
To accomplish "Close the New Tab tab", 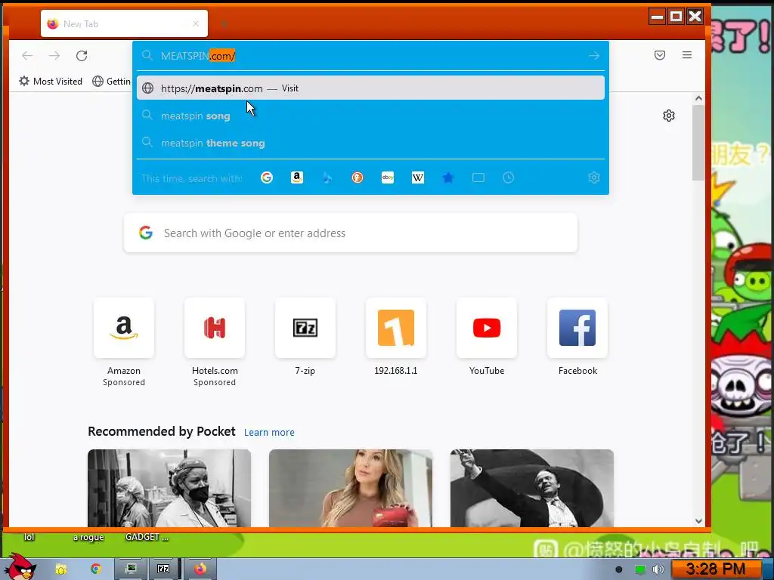I will point(196,23).
